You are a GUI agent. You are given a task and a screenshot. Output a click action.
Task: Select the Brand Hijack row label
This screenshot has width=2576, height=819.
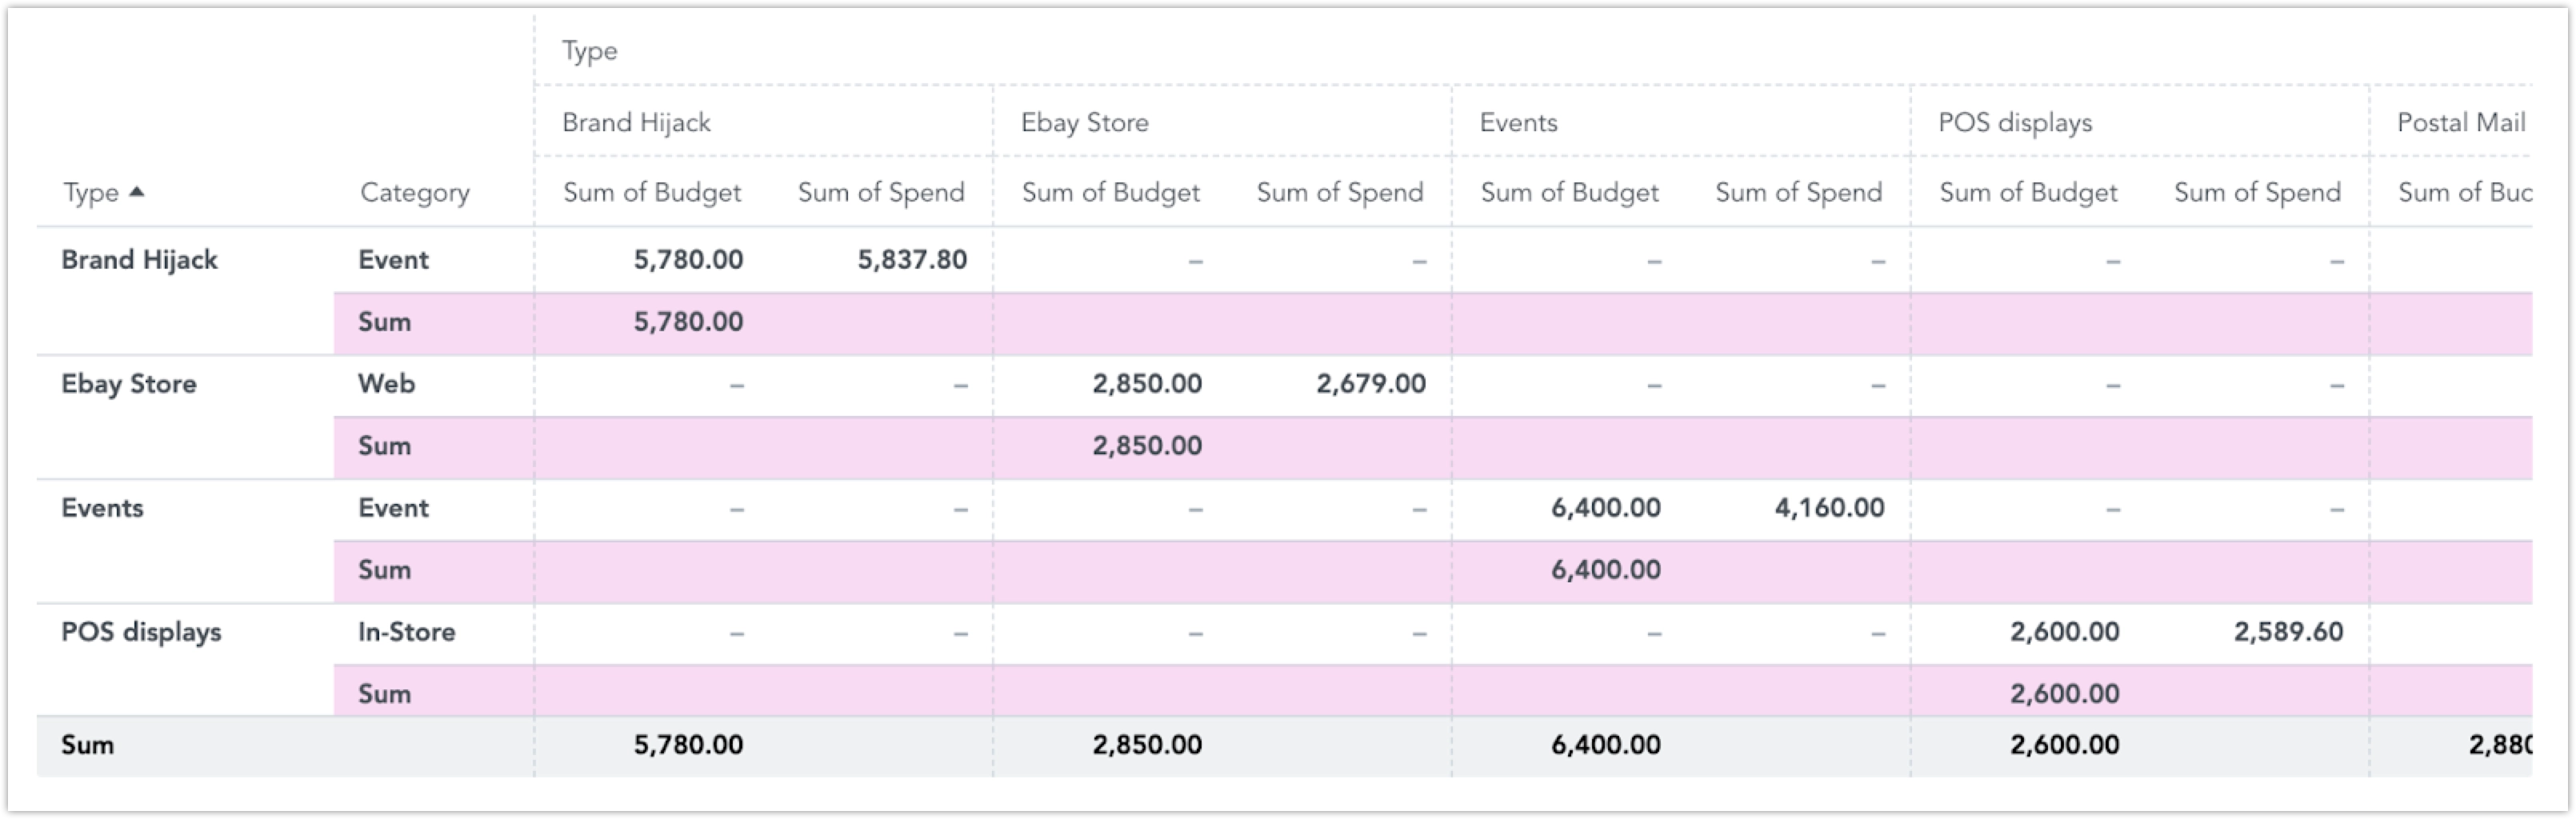(x=139, y=260)
